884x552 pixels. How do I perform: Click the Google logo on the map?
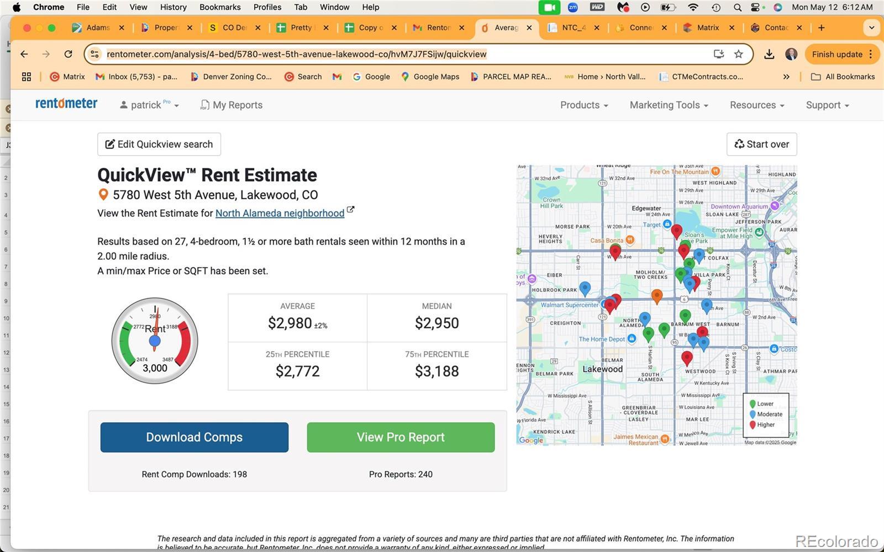pos(531,440)
